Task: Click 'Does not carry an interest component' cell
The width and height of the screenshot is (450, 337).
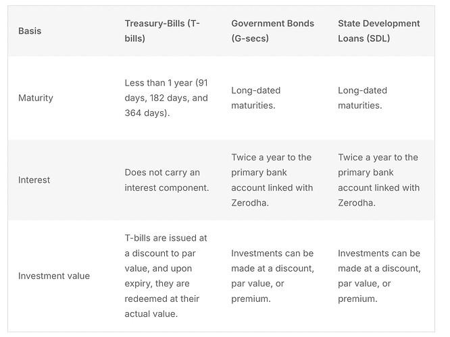Action: [167, 180]
